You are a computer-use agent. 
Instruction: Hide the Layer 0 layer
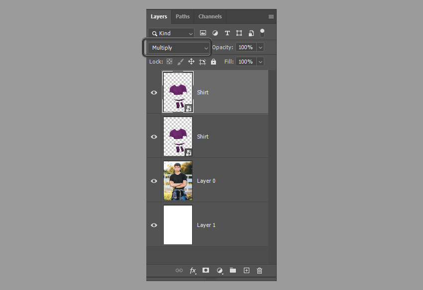coord(154,181)
